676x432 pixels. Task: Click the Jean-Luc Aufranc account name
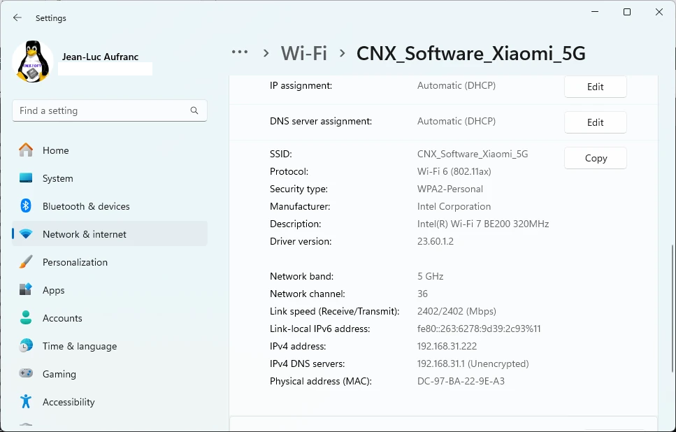click(x=100, y=57)
